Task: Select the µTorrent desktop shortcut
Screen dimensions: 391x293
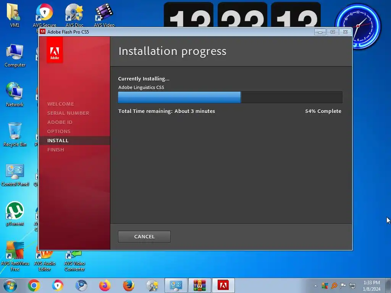Action: [15, 214]
